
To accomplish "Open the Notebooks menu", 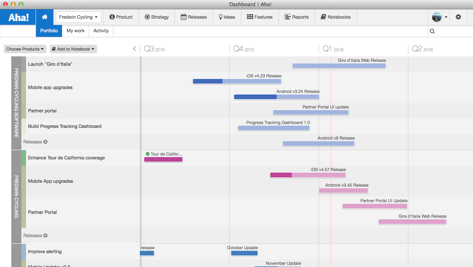I will tap(335, 17).
